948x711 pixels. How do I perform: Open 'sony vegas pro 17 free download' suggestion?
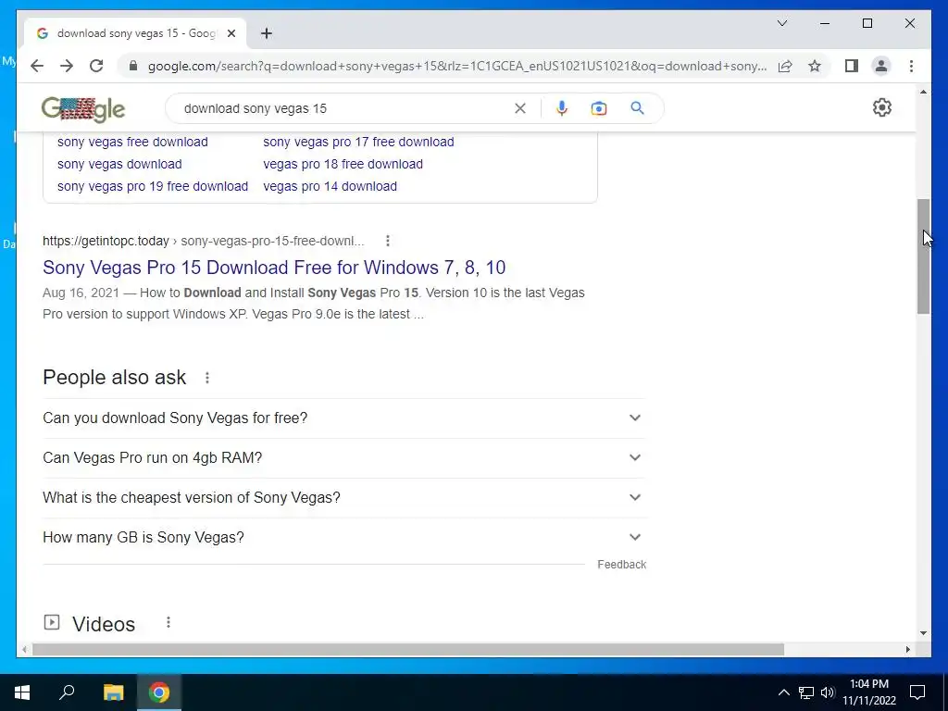point(358,142)
